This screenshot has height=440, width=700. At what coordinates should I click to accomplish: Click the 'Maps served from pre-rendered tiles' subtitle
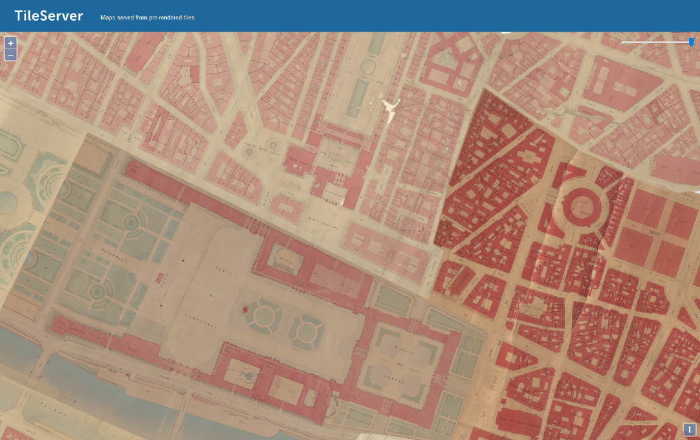[147, 17]
